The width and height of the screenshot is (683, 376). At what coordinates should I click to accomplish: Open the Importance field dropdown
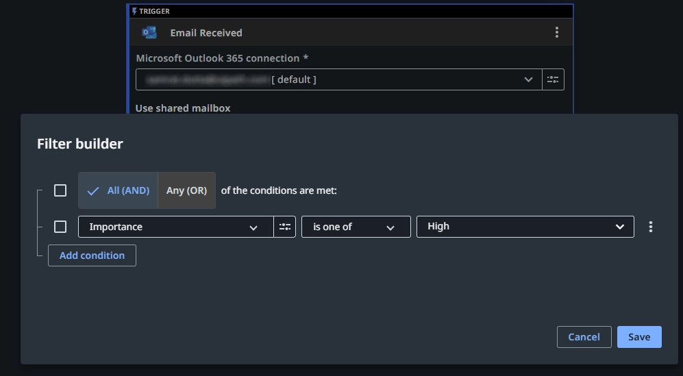pos(175,227)
